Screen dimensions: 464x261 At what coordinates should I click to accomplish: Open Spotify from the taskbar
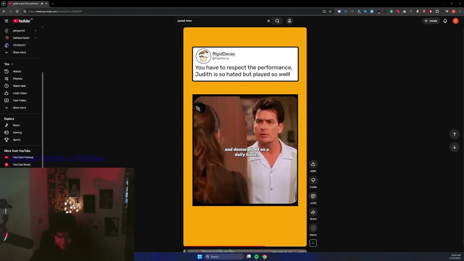[256, 257]
